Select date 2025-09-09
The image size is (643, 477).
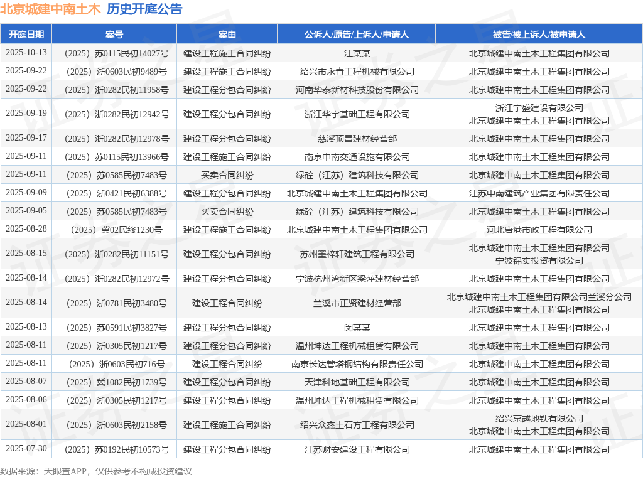26,193
